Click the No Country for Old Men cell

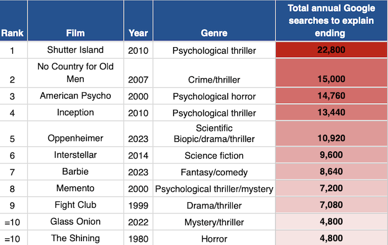pos(75,73)
